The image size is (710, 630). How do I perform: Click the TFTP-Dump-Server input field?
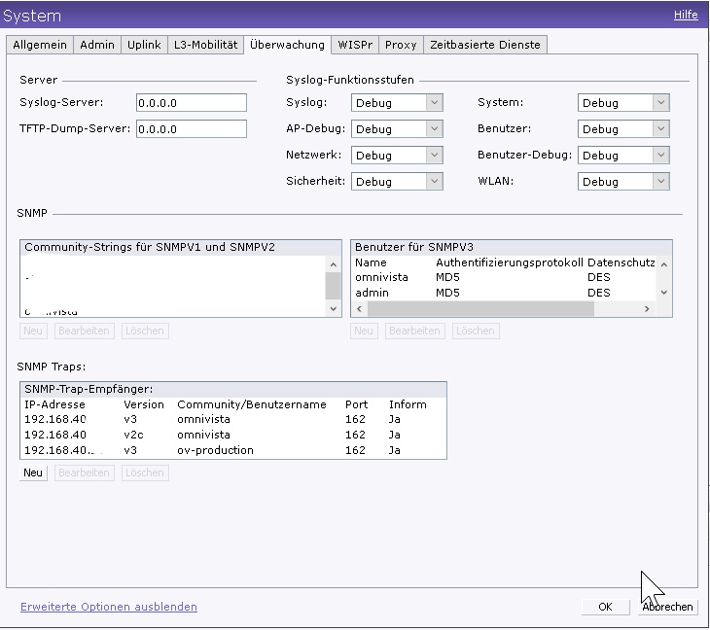[x=191, y=128]
